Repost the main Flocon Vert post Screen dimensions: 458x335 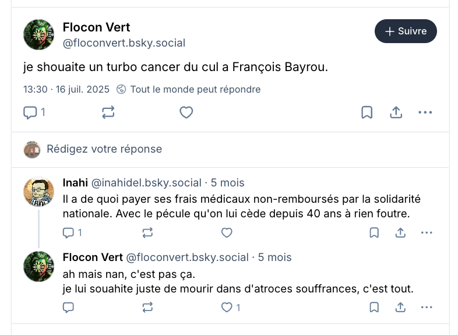tap(108, 112)
